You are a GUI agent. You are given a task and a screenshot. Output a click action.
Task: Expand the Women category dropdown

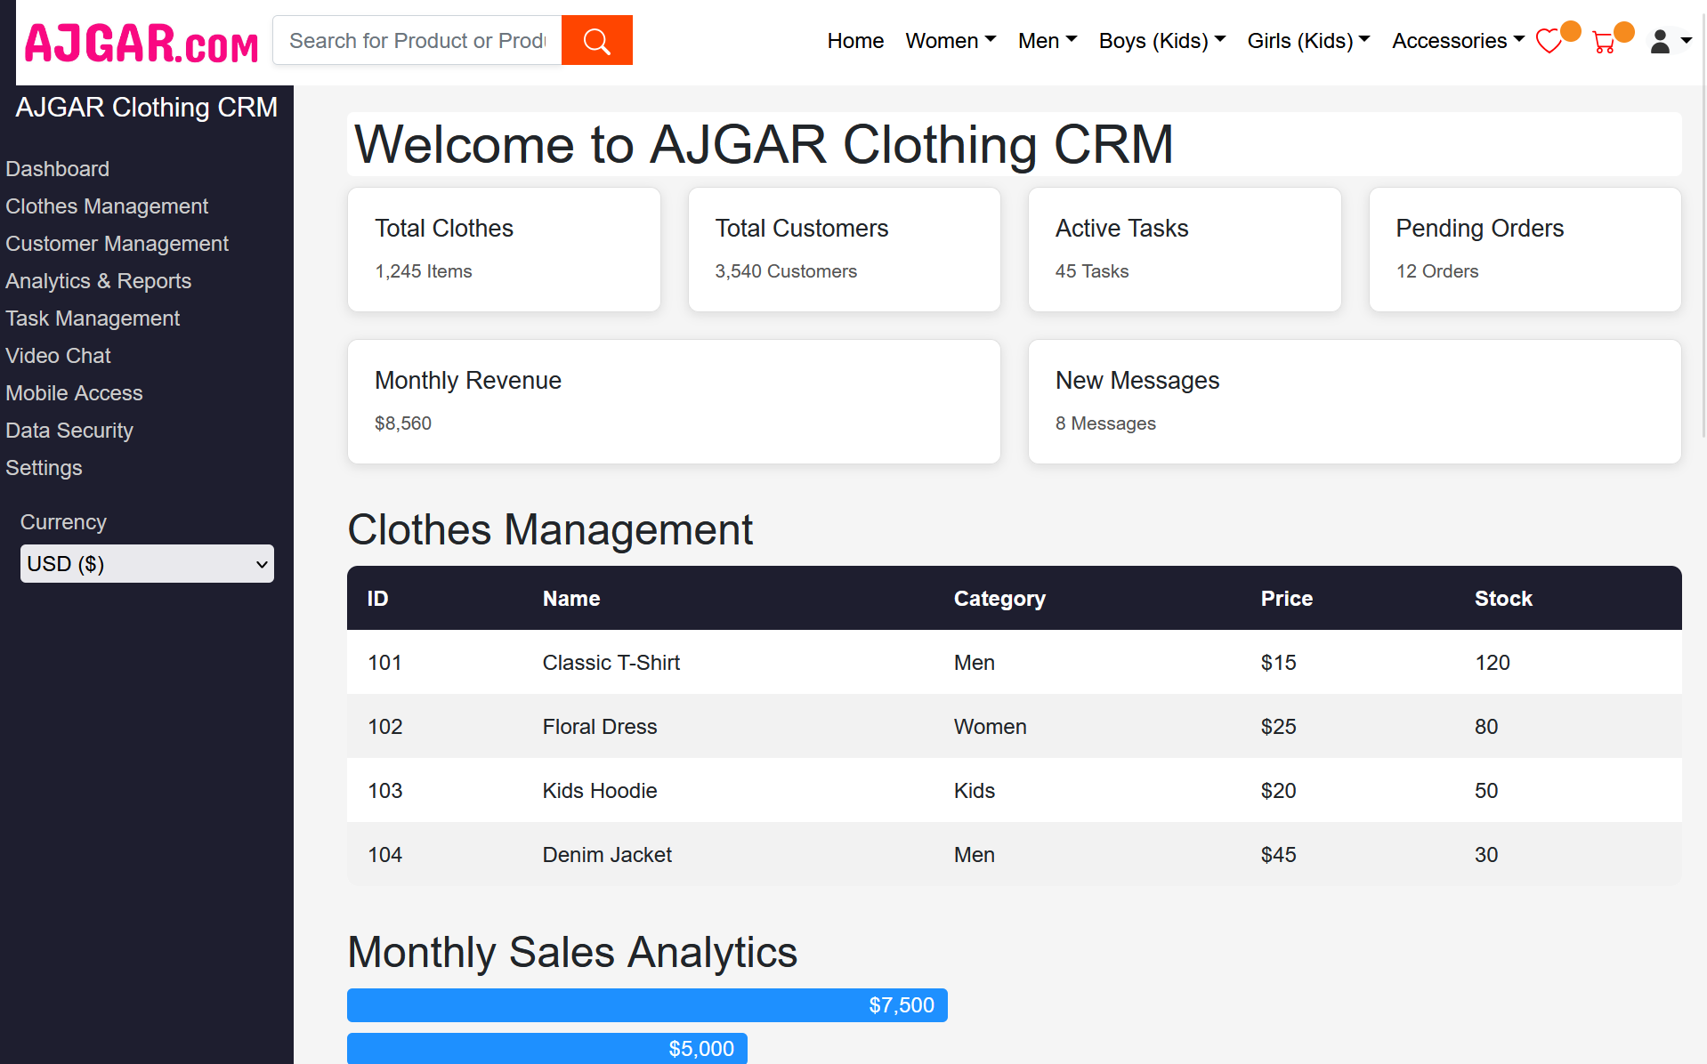pos(950,41)
